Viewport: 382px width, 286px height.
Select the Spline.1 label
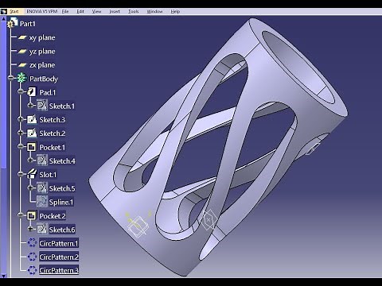point(61,203)
